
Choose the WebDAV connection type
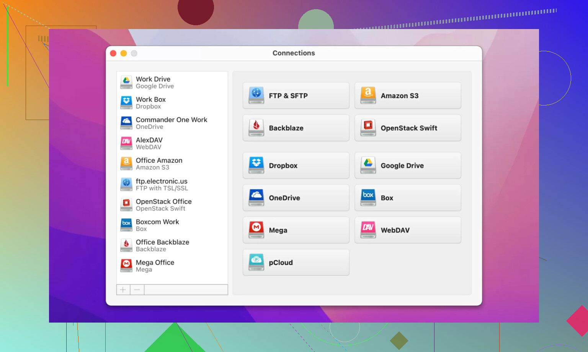coord(408,230)
